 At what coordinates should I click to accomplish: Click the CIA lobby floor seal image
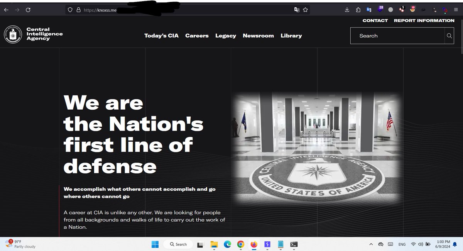[316, 148]
